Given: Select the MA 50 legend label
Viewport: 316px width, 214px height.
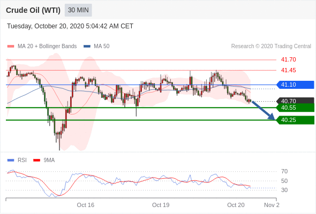Looking at the screenshot, I should tap(102, 47).
